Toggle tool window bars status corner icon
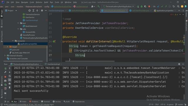 coord(2,105)
